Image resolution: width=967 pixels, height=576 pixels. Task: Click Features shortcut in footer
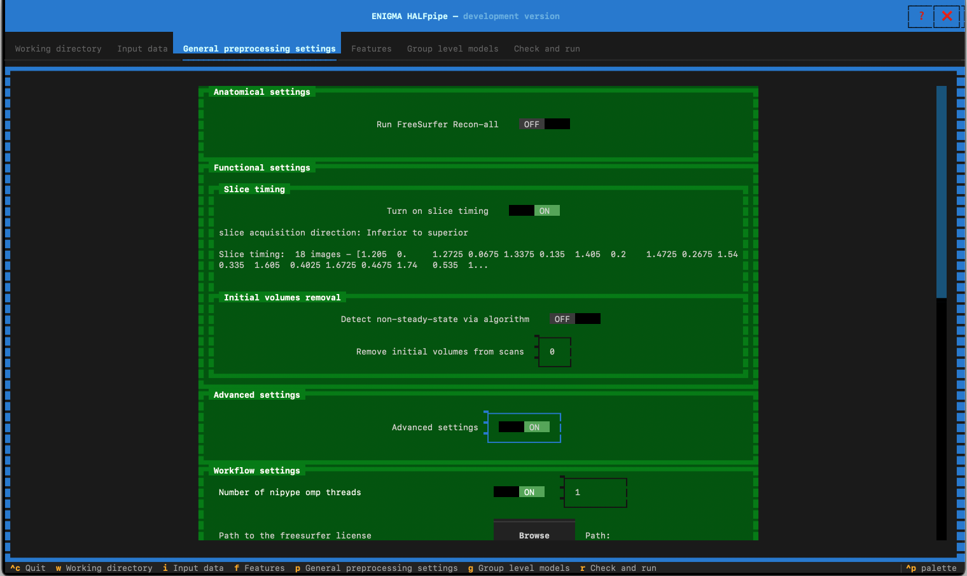(x=259, y=568)
